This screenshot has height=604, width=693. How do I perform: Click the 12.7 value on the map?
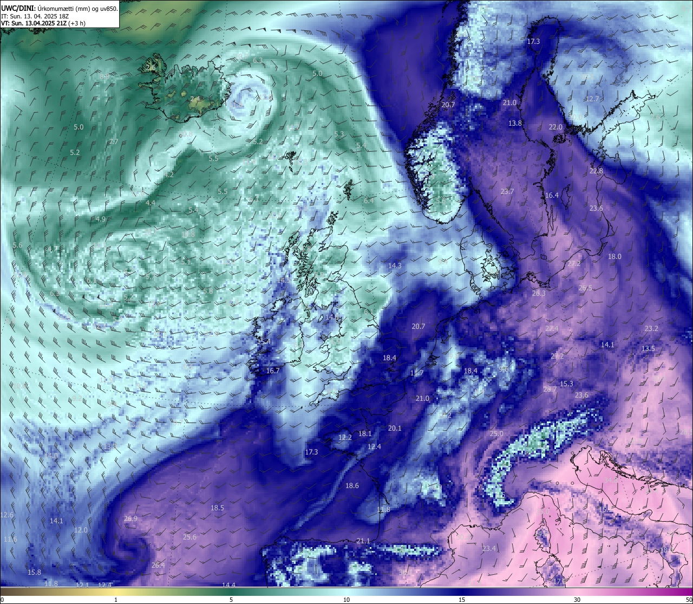click(592, 99)
